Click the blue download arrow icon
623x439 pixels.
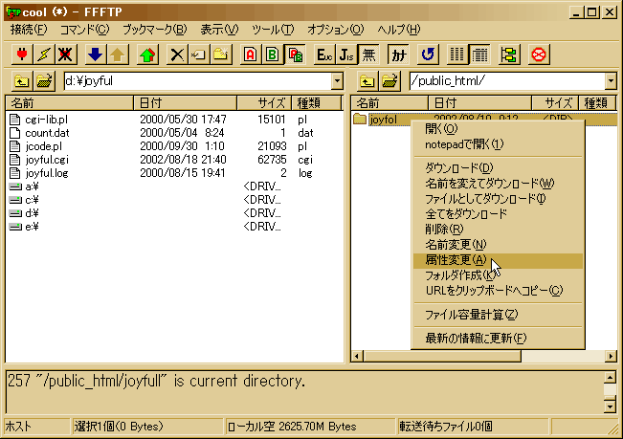pos(95,55)
